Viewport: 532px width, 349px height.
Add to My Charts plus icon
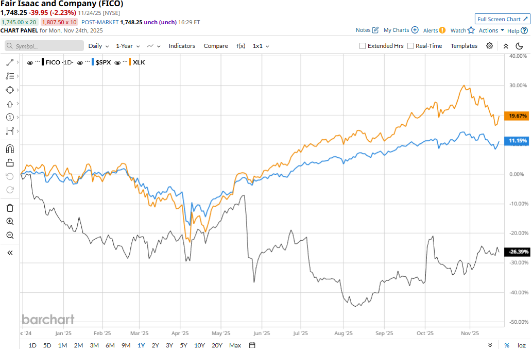pyautogui.click(x=415, y=30)
